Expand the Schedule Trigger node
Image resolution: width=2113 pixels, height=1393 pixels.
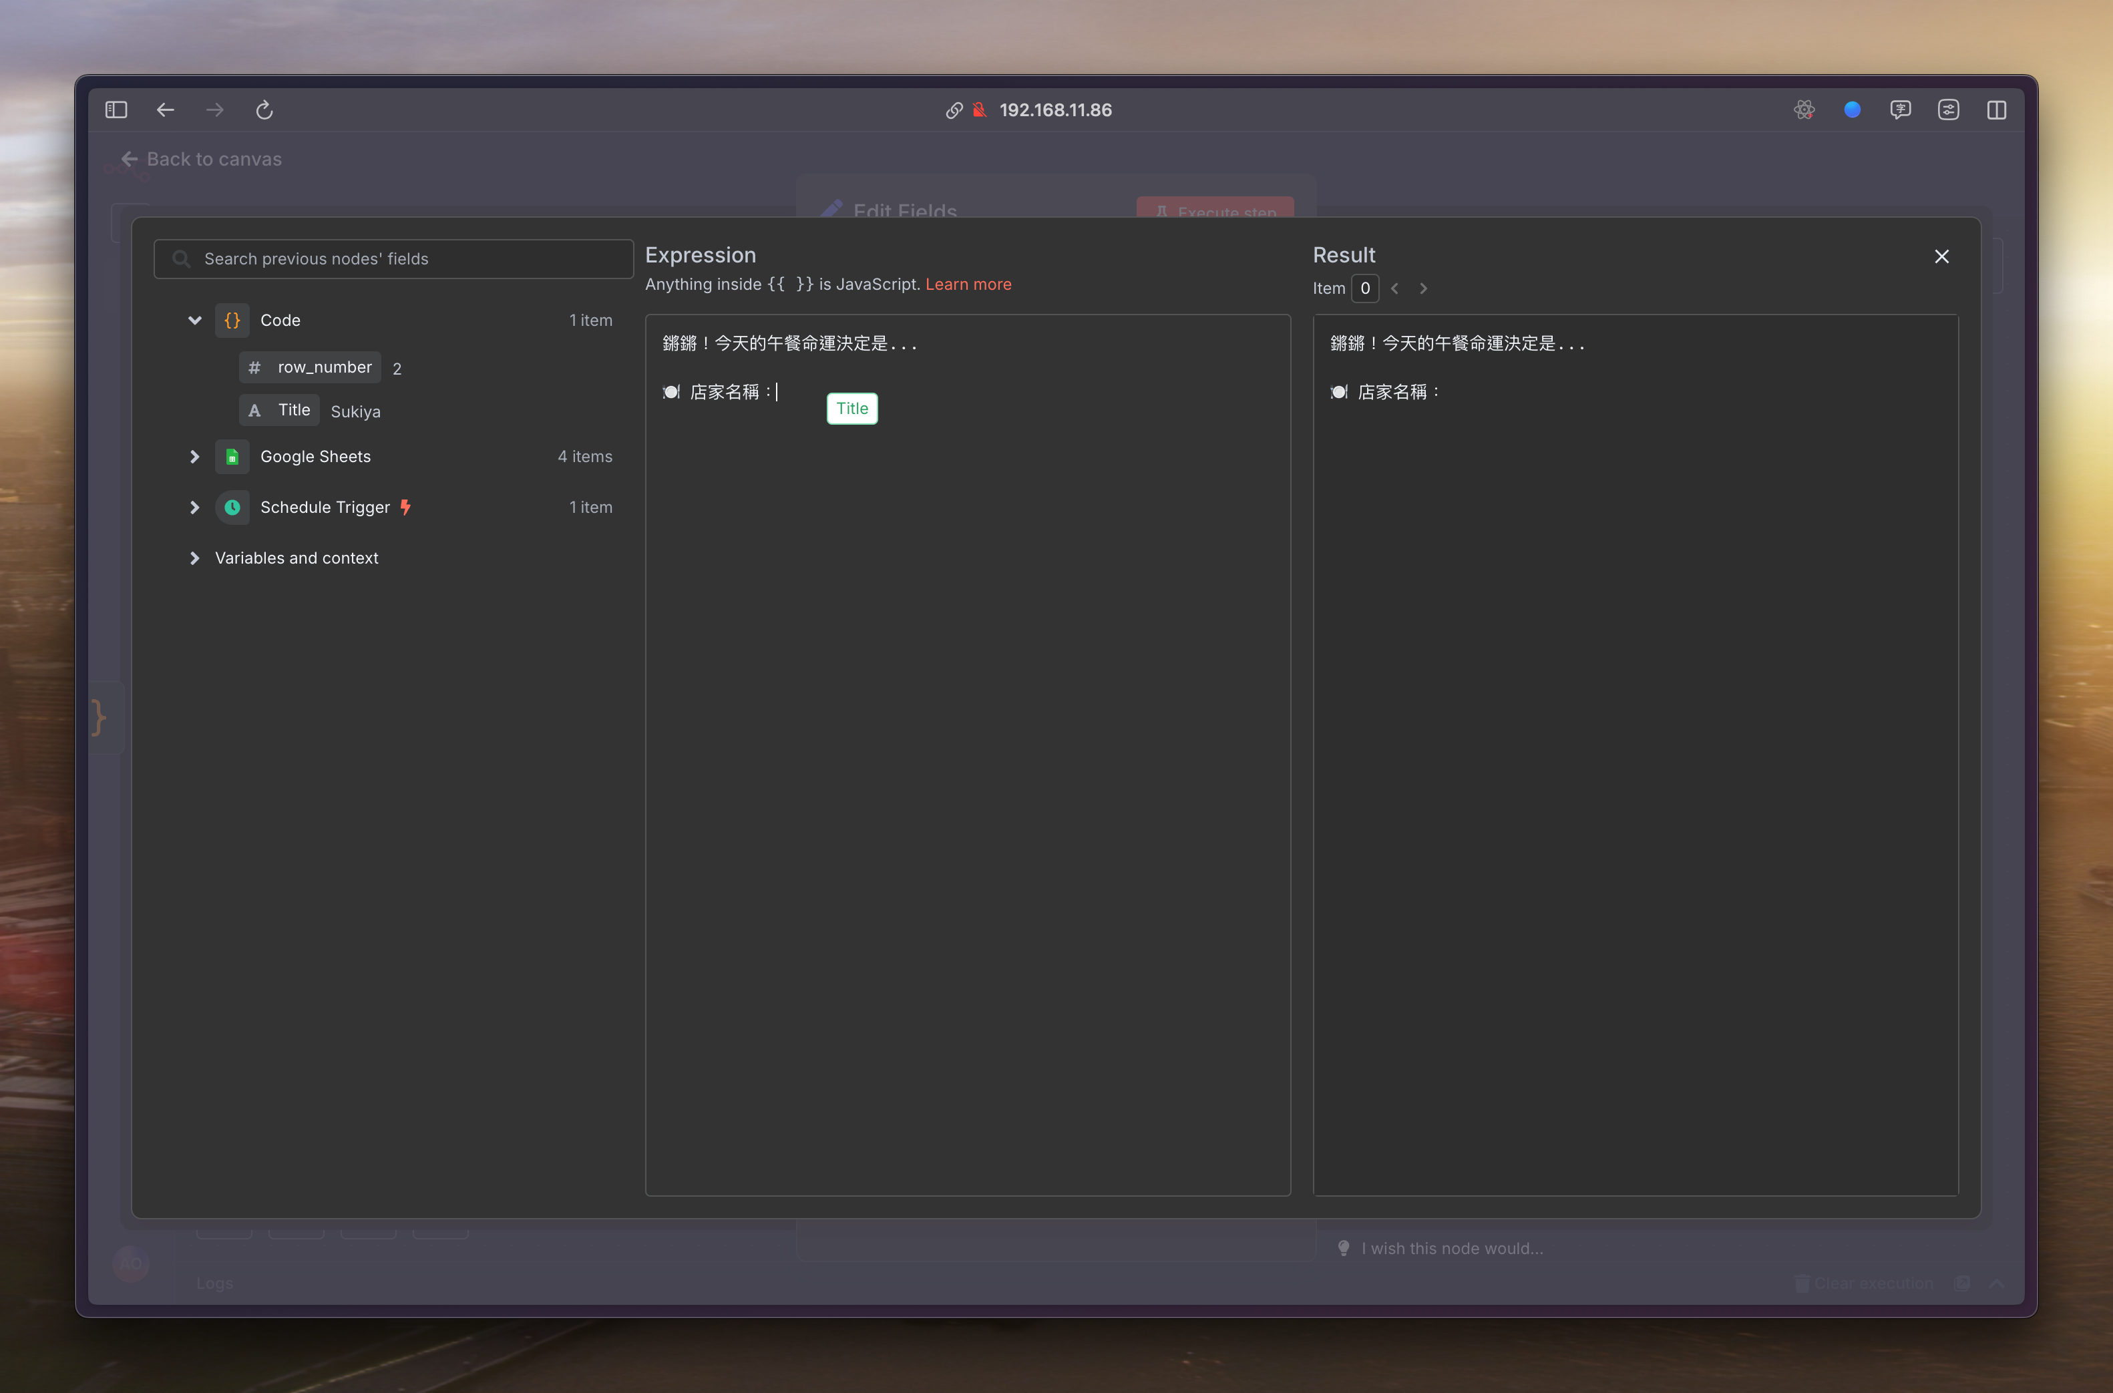point(194,508)
